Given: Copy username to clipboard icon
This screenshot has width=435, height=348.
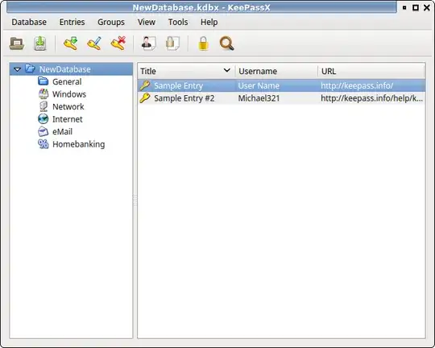Looking at the screenshot, I should tap(148, 43).
